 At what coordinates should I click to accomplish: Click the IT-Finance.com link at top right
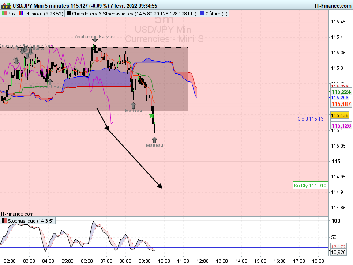[333, 6]
